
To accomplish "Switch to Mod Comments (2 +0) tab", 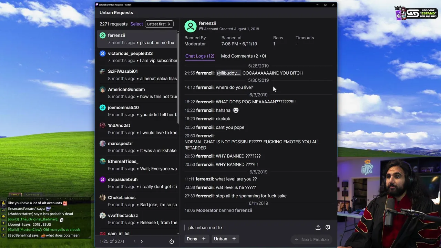I will point(244,56).
